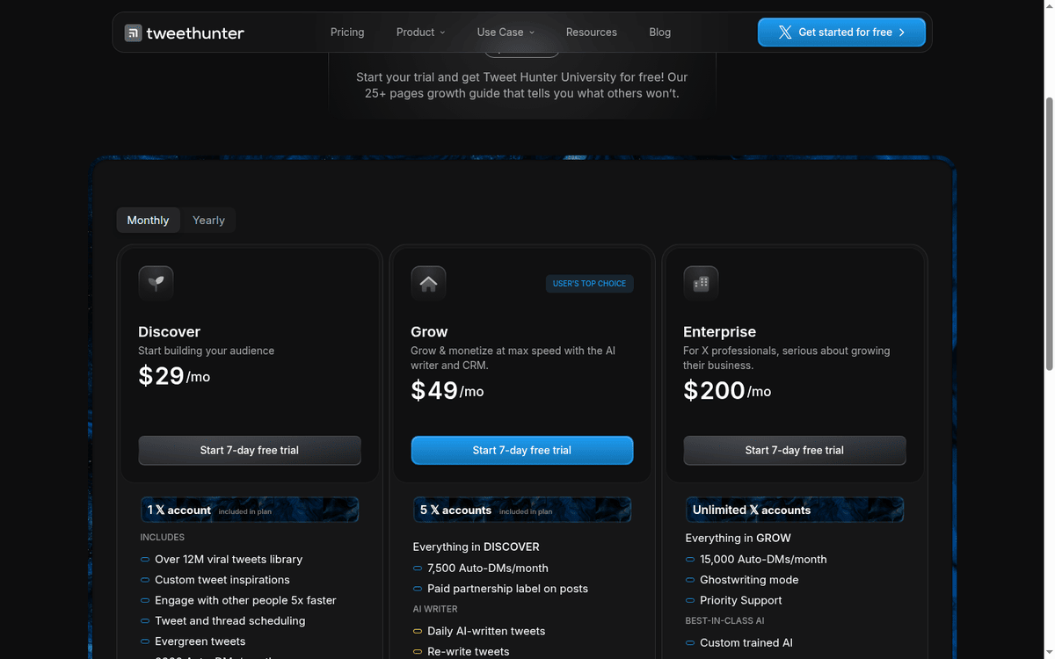Click the Discover plan sprout icon
Screen dimensions: 1055x659
[x=156, y=284]
